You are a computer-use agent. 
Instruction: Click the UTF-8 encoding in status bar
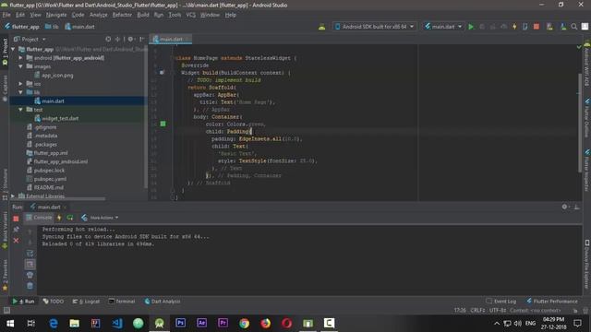pyautogui.click(x=498, y=311)
